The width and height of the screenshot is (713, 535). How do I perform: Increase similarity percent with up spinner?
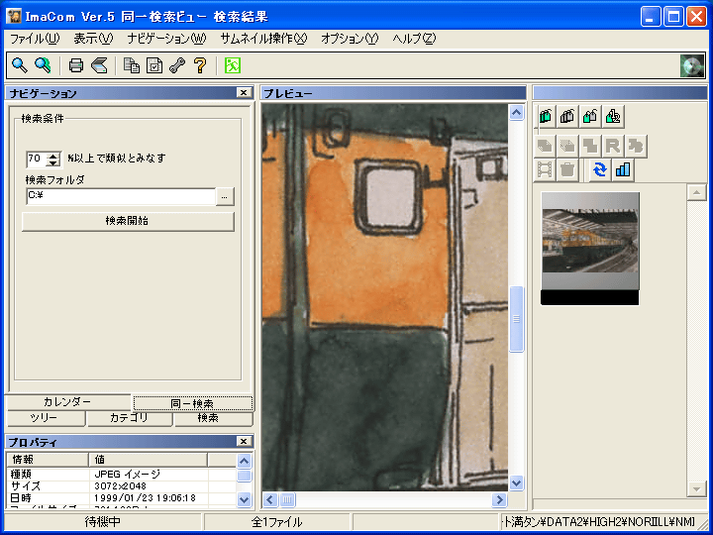pyautogui.click(x=54, y=156)
